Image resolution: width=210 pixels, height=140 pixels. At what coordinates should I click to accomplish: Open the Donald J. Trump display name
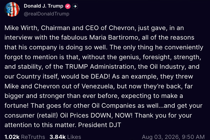pyautogui.click(x=43, y=6)
